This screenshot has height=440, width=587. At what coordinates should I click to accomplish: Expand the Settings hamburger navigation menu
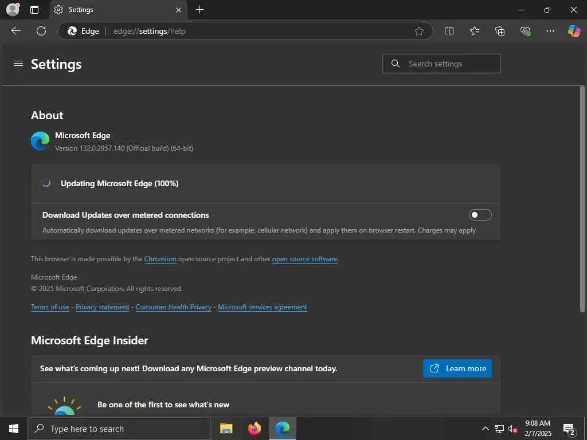click(18, 64)
